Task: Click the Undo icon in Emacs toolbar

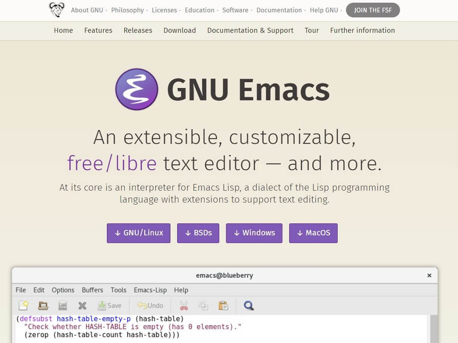Action: tap(150, 305)
